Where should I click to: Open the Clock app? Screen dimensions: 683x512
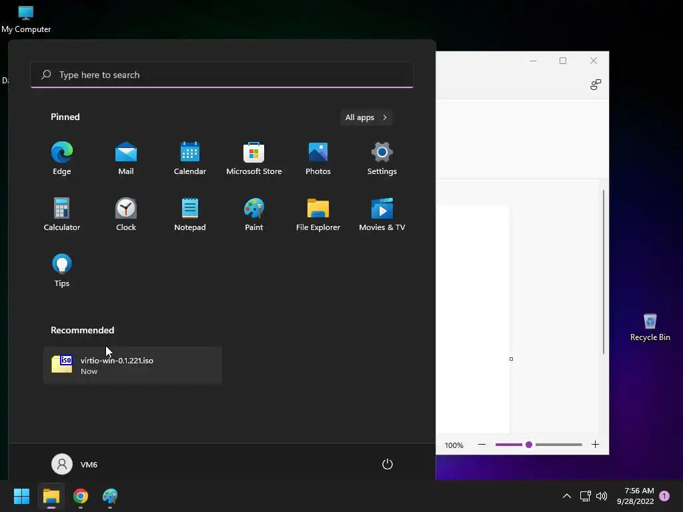126,214
